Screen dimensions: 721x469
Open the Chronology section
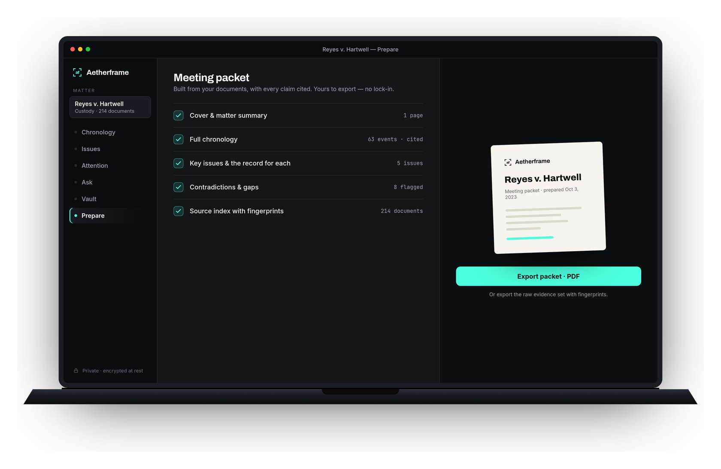pyautogui.click(x=110, y=132)
